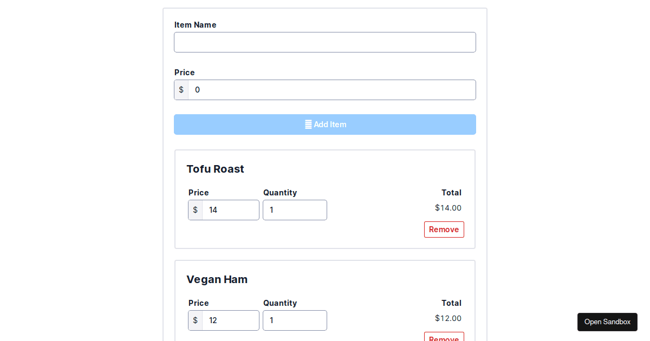The height and width of the screenshot is (341, 650).
Task: Click the dollar sign prefix above Add Item
Action: (181, 90)
